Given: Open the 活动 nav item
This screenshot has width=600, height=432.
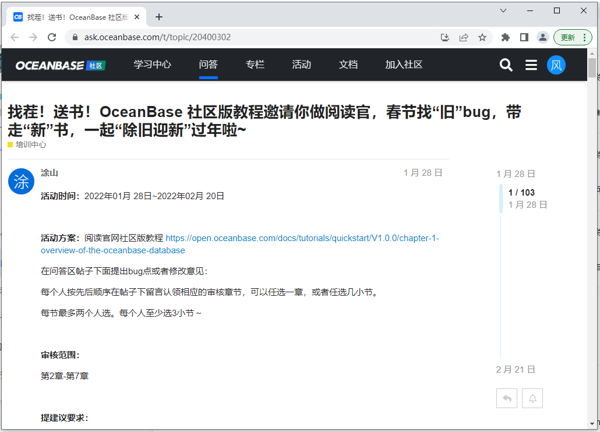Looking at the screenshot, I should [x=302, y=65].
